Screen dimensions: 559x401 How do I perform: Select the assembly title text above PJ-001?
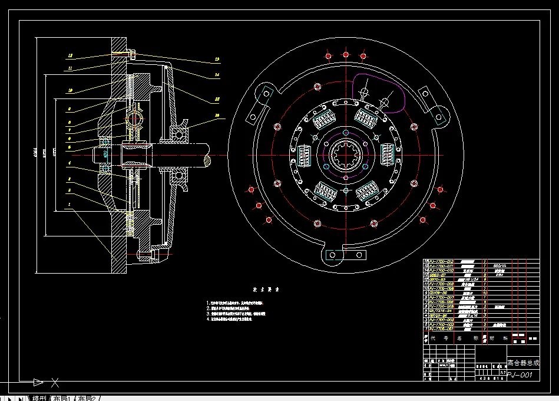point(523,363)
